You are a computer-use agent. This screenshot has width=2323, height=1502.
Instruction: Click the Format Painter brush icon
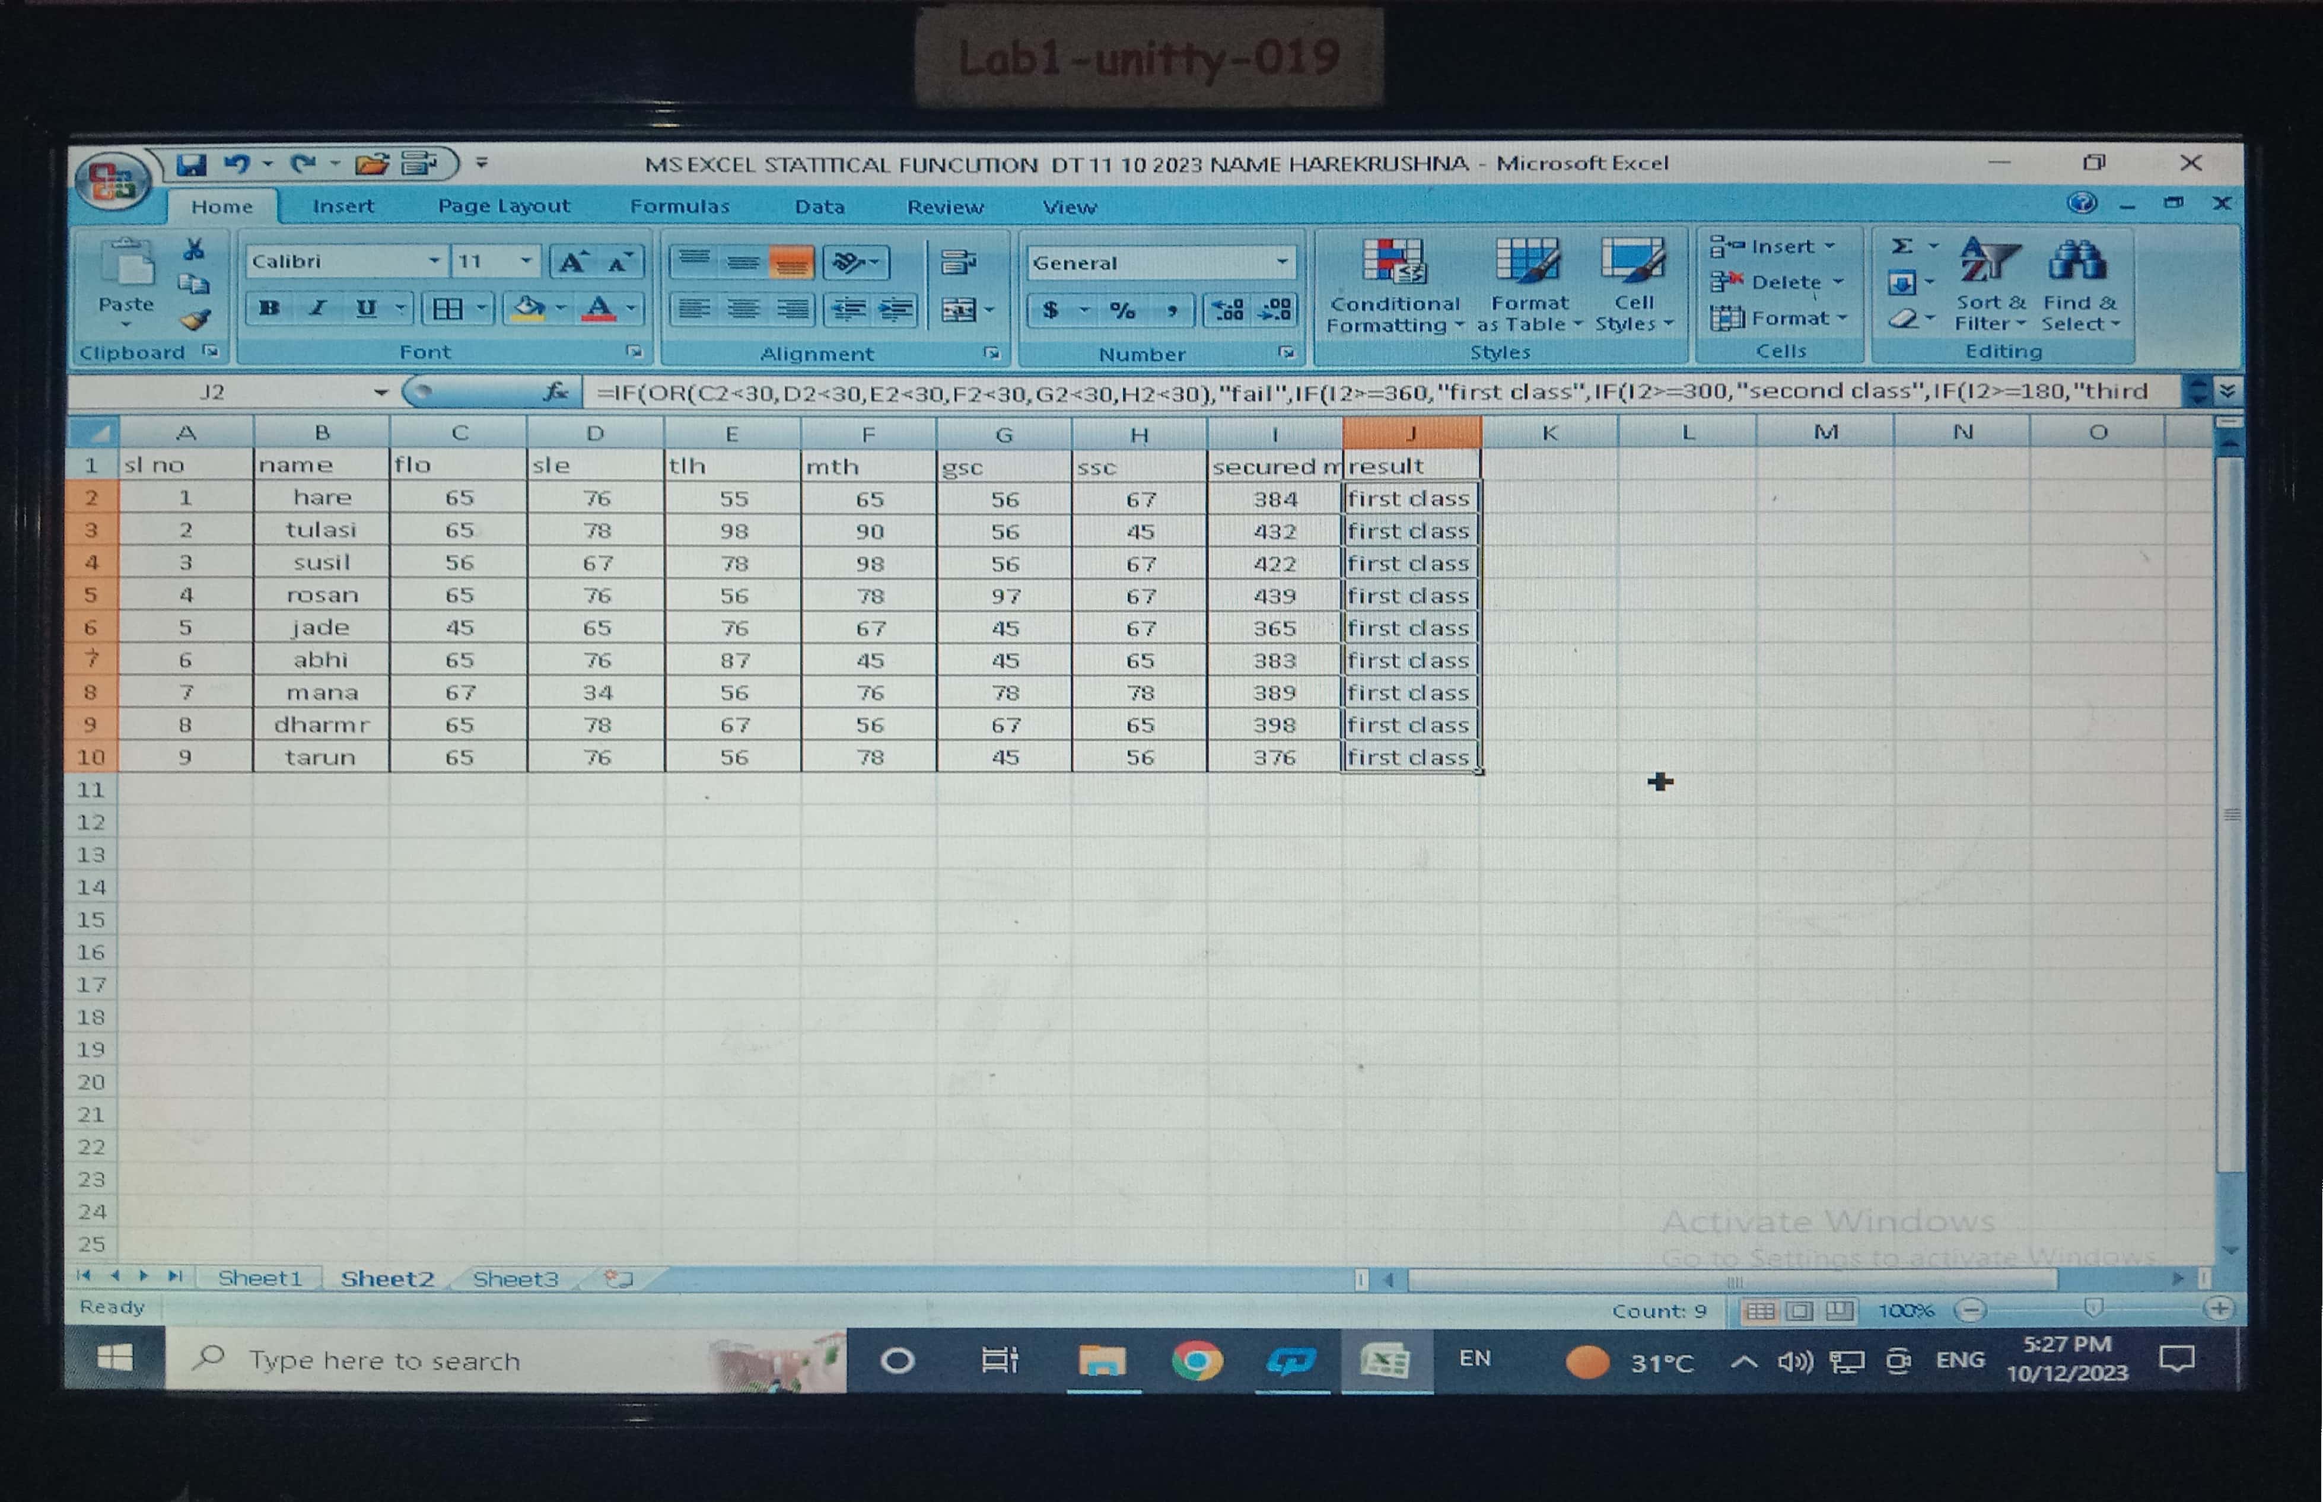(195, 320)
